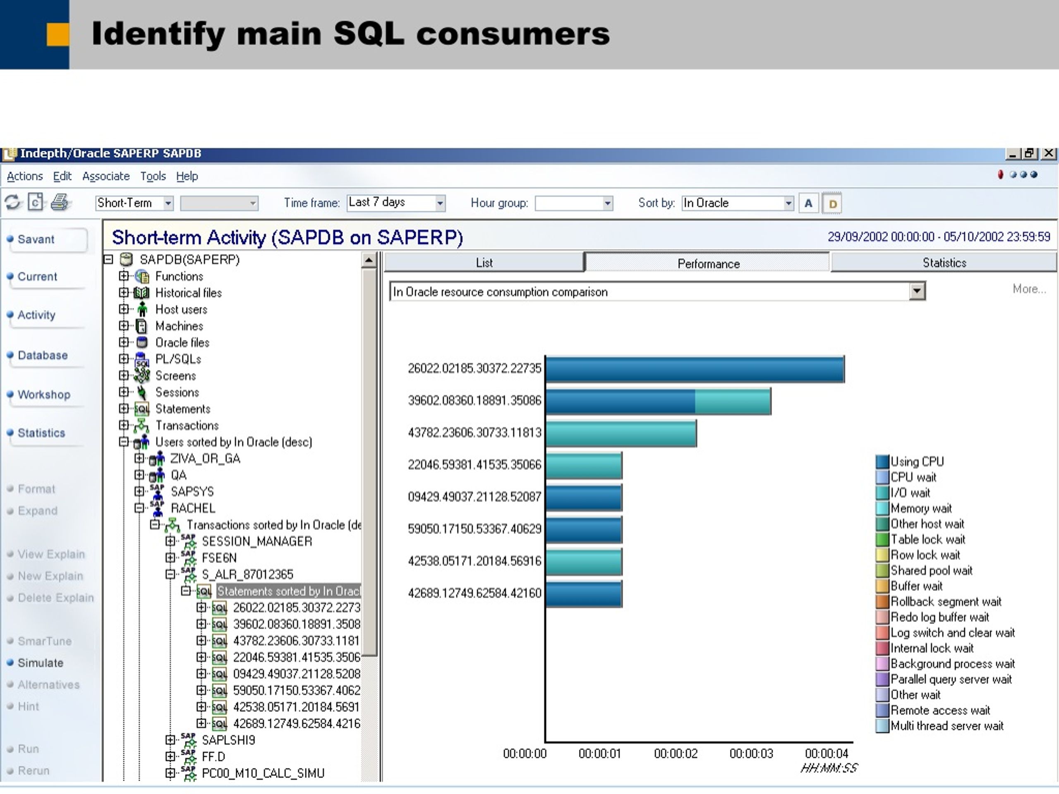The height and width of the screenshot is (794, 1059).
Task: Click the ascending sort A button
Action: coord(808,203)
